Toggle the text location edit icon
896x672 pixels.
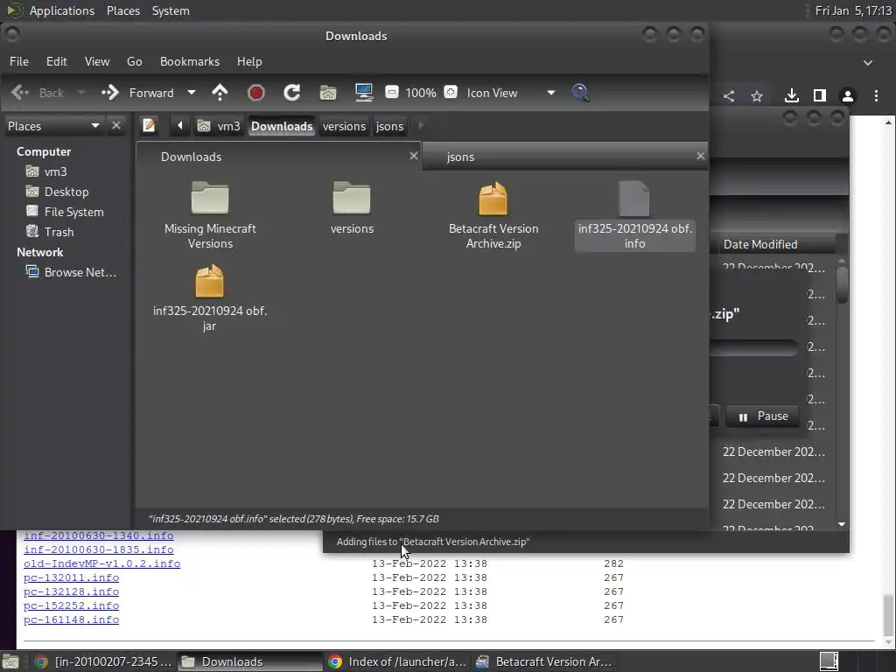tap(149, 125)
